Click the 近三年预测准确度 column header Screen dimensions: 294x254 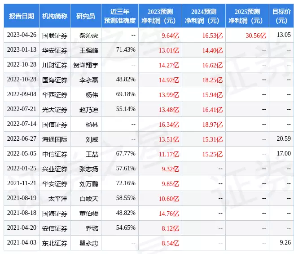(x=120, y=16)
